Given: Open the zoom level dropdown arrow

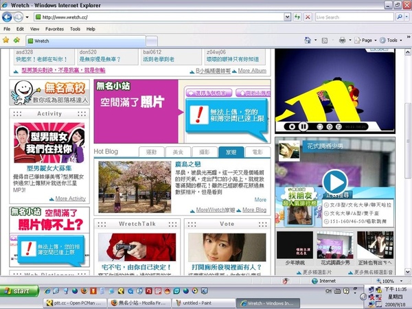Looking at the screenshot, I should click(x=401, y=281).
